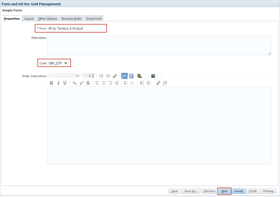The height and width of the screenshot is (197, 280).
Task: Apply subscript formatting to instruction text
Action: [75, 83]
